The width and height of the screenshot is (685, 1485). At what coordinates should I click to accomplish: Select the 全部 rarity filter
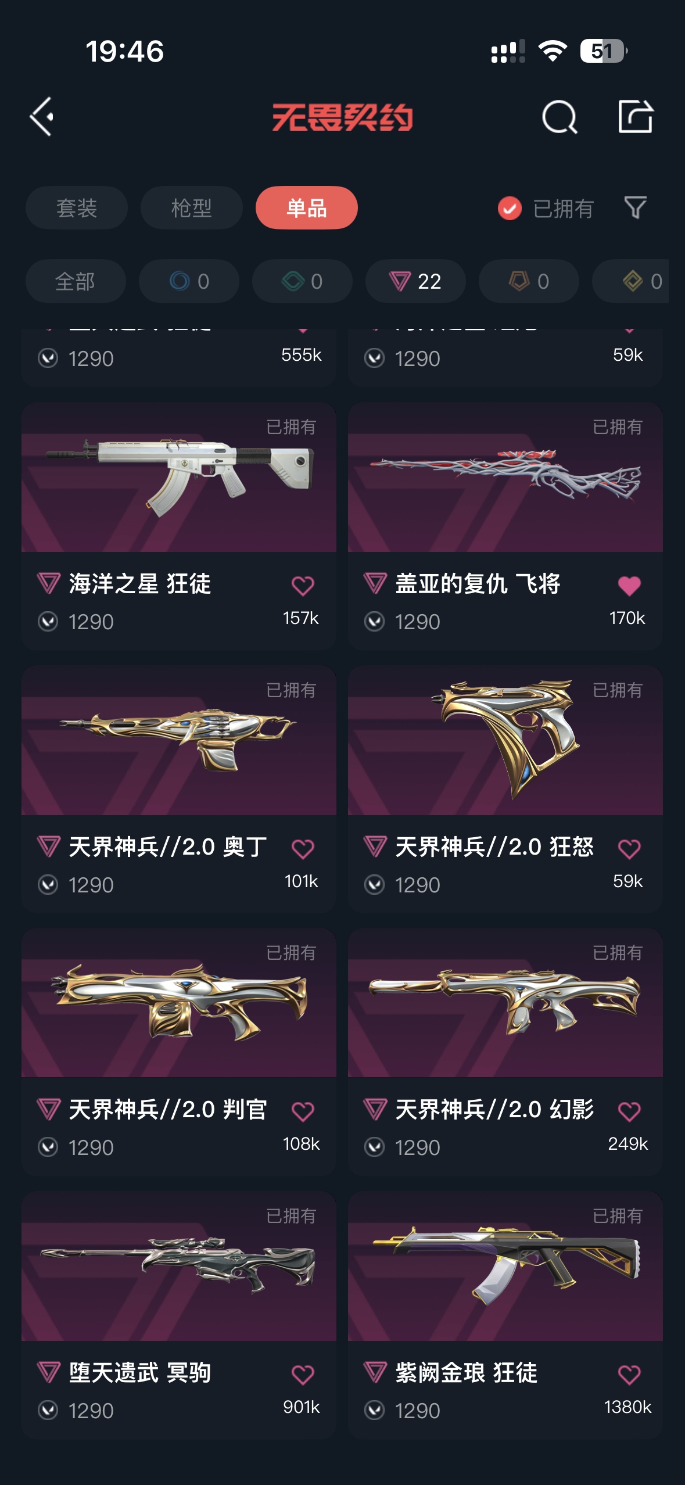(x=76, y=281)
